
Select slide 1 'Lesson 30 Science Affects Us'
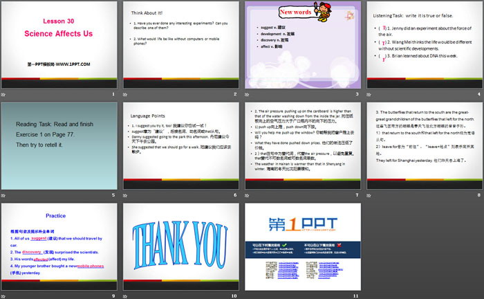59,45
